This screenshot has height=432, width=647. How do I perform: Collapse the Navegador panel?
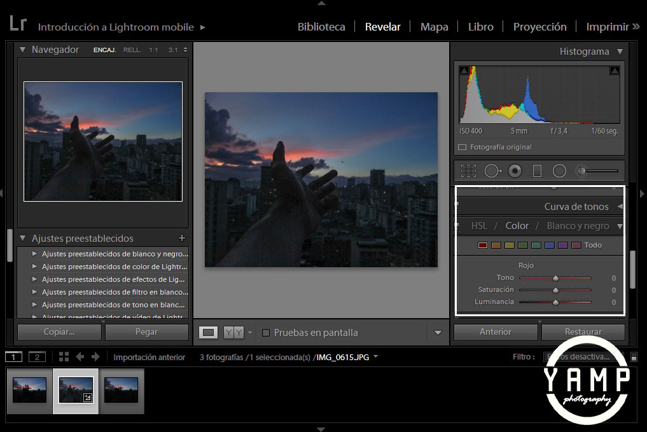[x=23, y=50]
